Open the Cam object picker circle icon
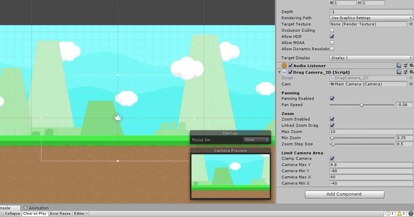414x217 pixels. click(411, 84)
